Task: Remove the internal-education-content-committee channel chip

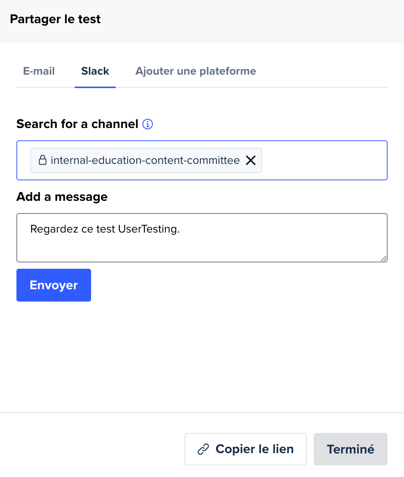Action: [251, 160]
